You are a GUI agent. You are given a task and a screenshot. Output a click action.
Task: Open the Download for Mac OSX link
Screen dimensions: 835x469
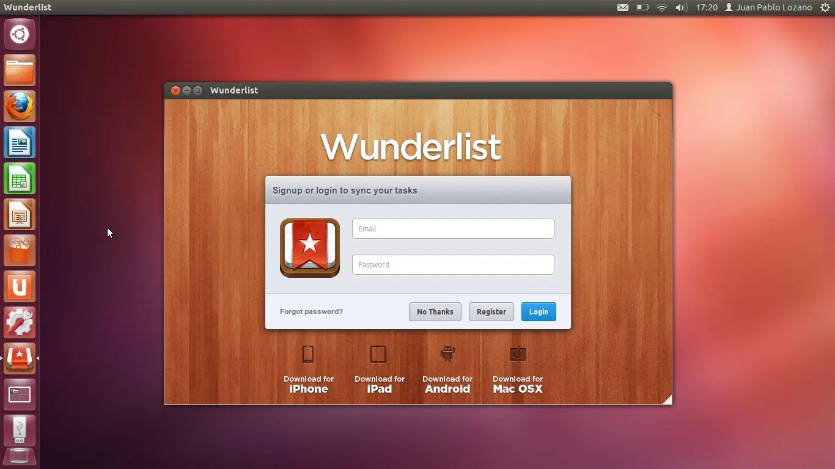518,384
